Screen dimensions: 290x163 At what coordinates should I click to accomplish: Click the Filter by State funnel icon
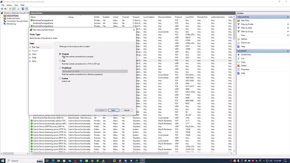point(238,28)
